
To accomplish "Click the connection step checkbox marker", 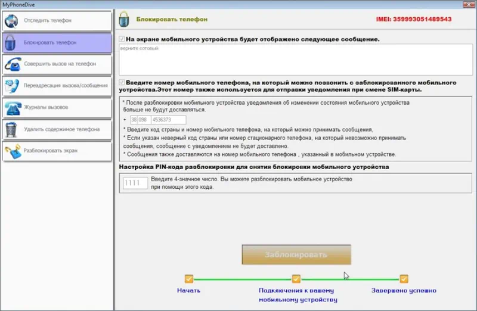I will (x=296, y=279).
